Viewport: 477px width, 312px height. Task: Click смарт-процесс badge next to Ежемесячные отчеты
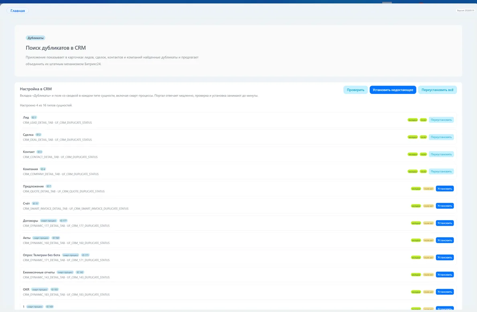(65, 272)
